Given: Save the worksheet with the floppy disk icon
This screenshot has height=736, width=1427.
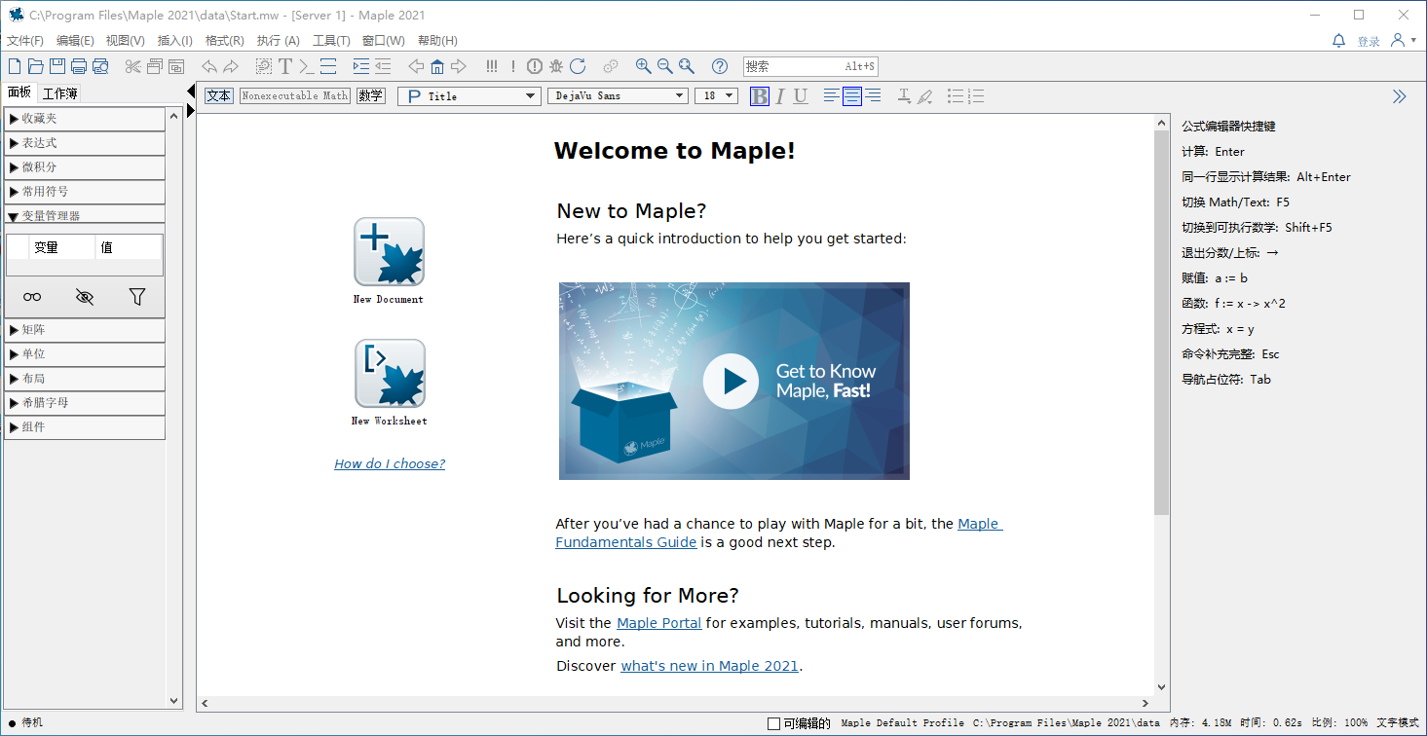Looking at the screenshot, I should (x=57, y=66).
